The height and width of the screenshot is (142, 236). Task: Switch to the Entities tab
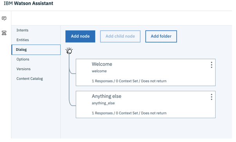[x=23, y=40]
